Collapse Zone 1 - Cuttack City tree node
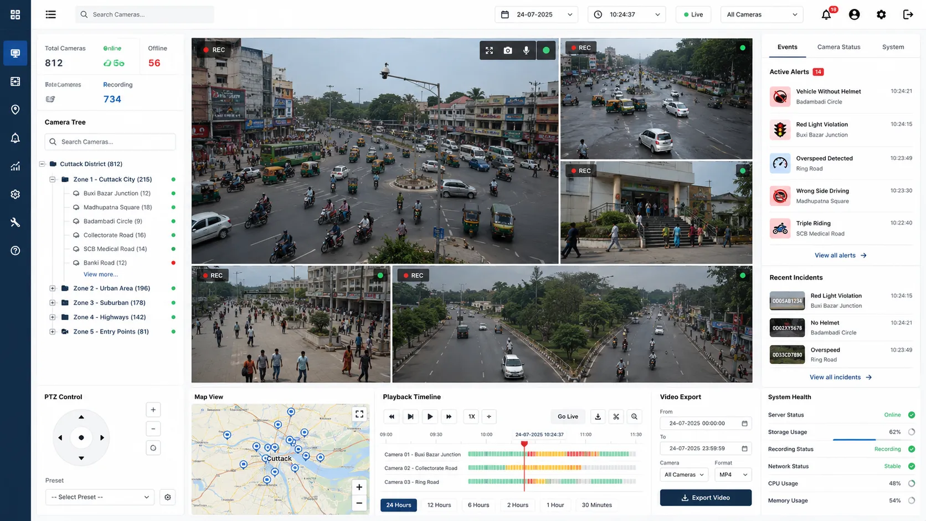This screenshot has height=521, width=926. [53, 179]
